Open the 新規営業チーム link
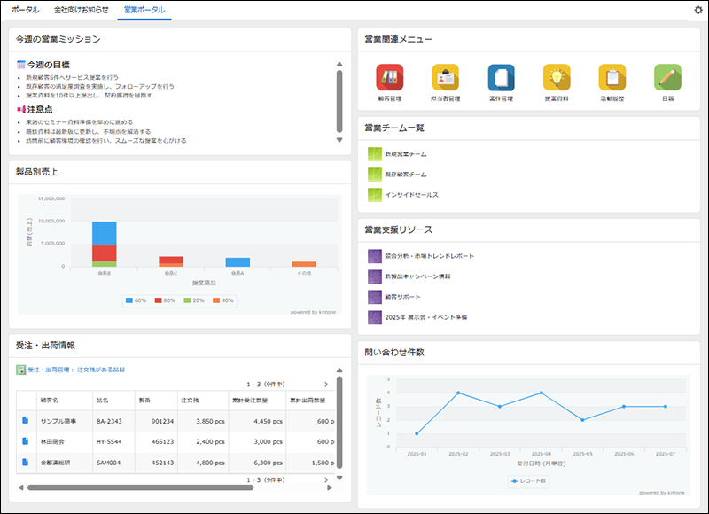709x514 pixels. pos(406,155)
